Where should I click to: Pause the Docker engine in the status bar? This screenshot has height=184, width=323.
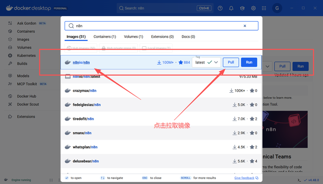[x=51, y=180]
